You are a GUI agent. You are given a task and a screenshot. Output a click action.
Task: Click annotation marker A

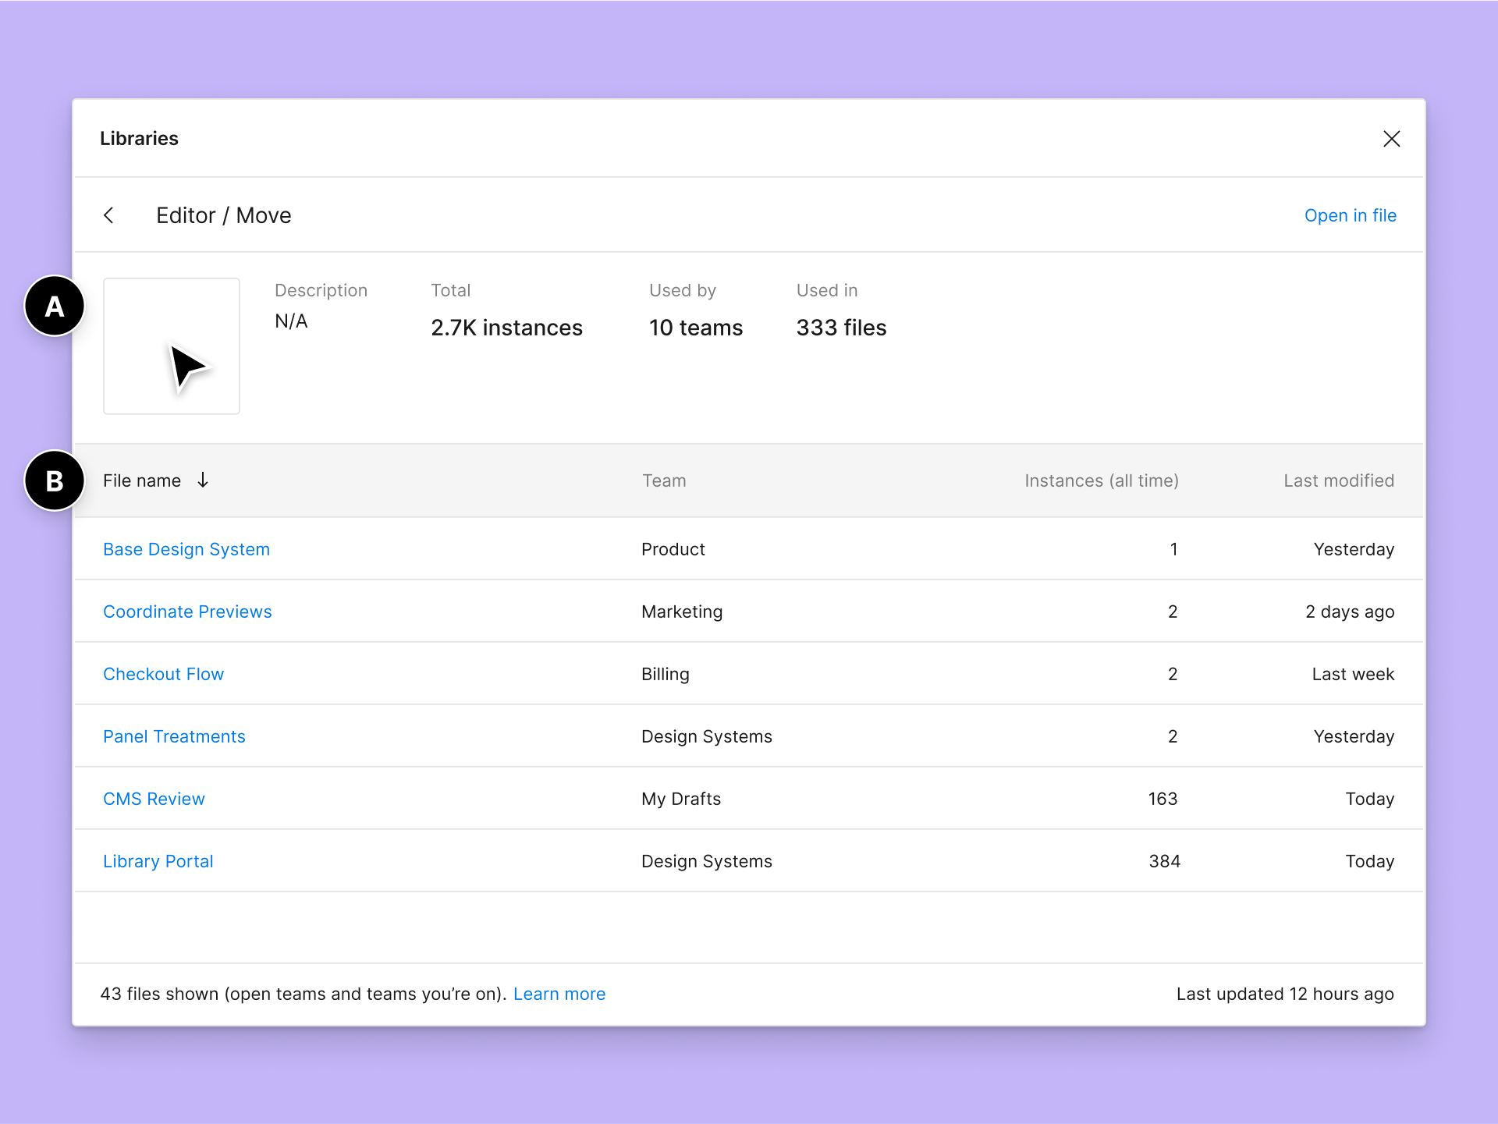point(55,306)
